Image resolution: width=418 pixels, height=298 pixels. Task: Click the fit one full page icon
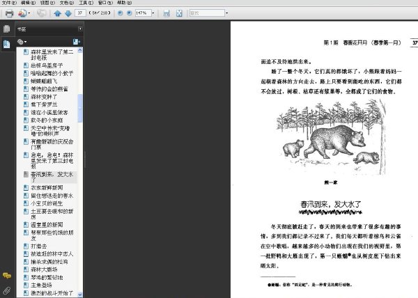coord(179,13)
